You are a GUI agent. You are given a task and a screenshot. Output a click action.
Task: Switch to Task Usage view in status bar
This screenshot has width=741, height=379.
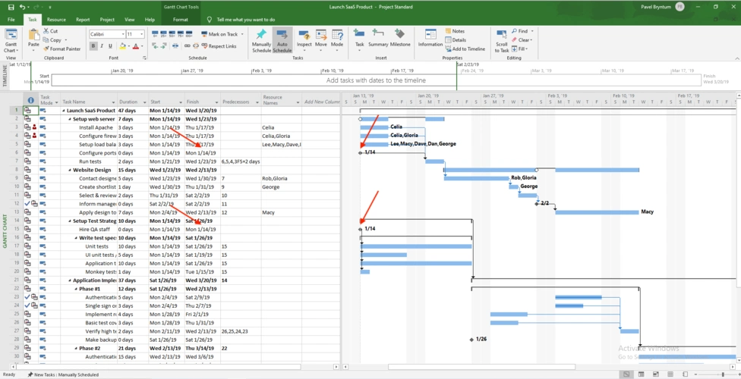coord(641,374)
